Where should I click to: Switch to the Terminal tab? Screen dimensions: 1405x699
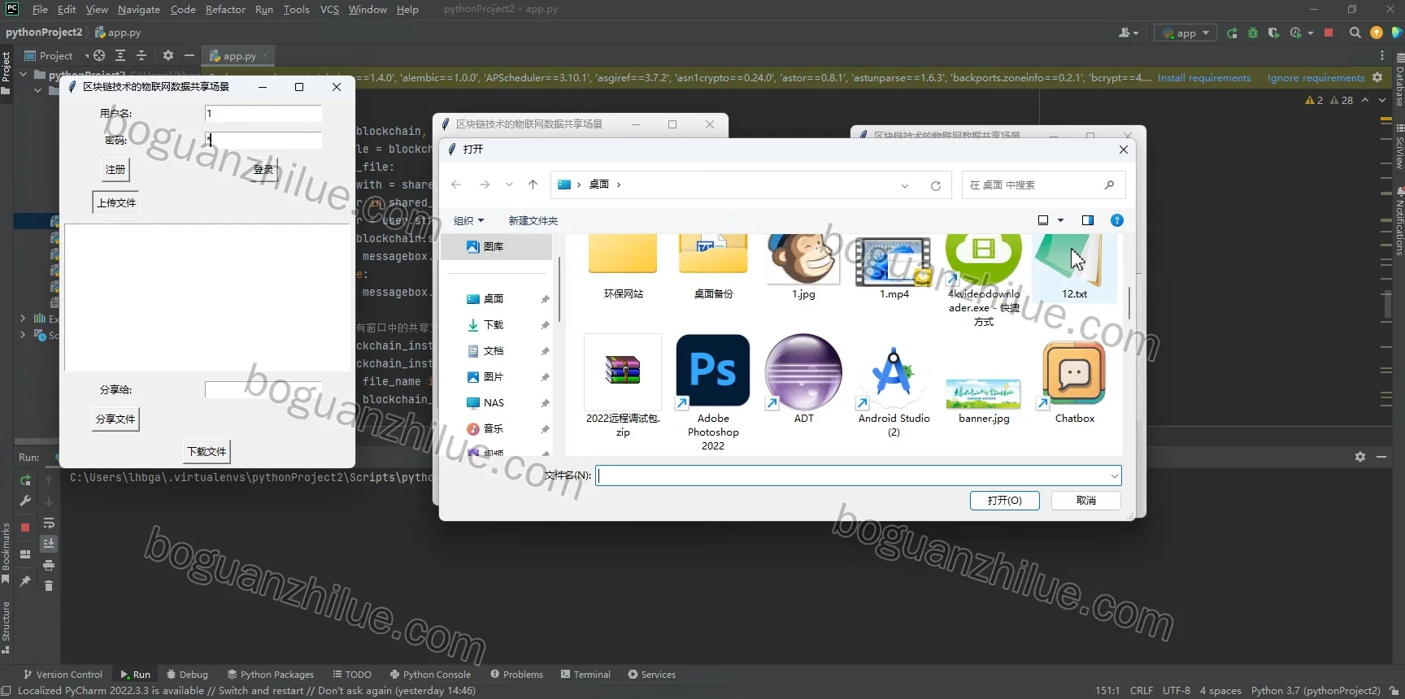pos(585,675)
